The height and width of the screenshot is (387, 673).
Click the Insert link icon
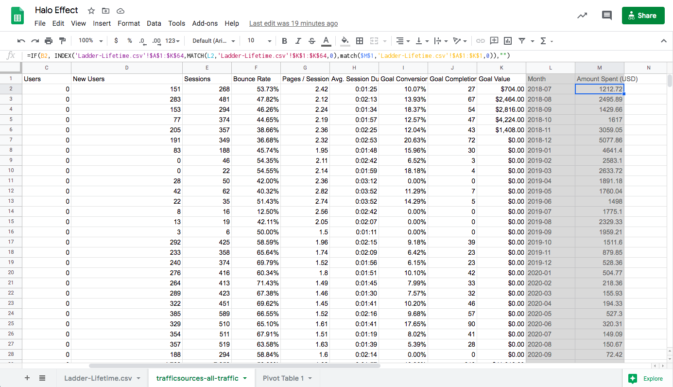(x=481, y=41)
